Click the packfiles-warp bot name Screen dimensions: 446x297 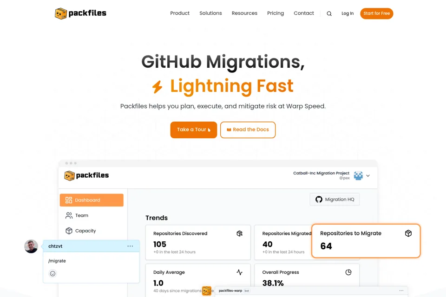pyautogui.click(x=230, y=291)
